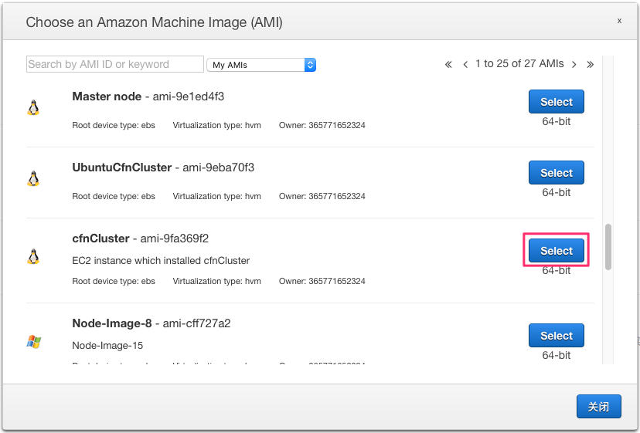The image size is (640, 433).
Task: Go to previous page of AMIs
Action: [x=465, y=64]
